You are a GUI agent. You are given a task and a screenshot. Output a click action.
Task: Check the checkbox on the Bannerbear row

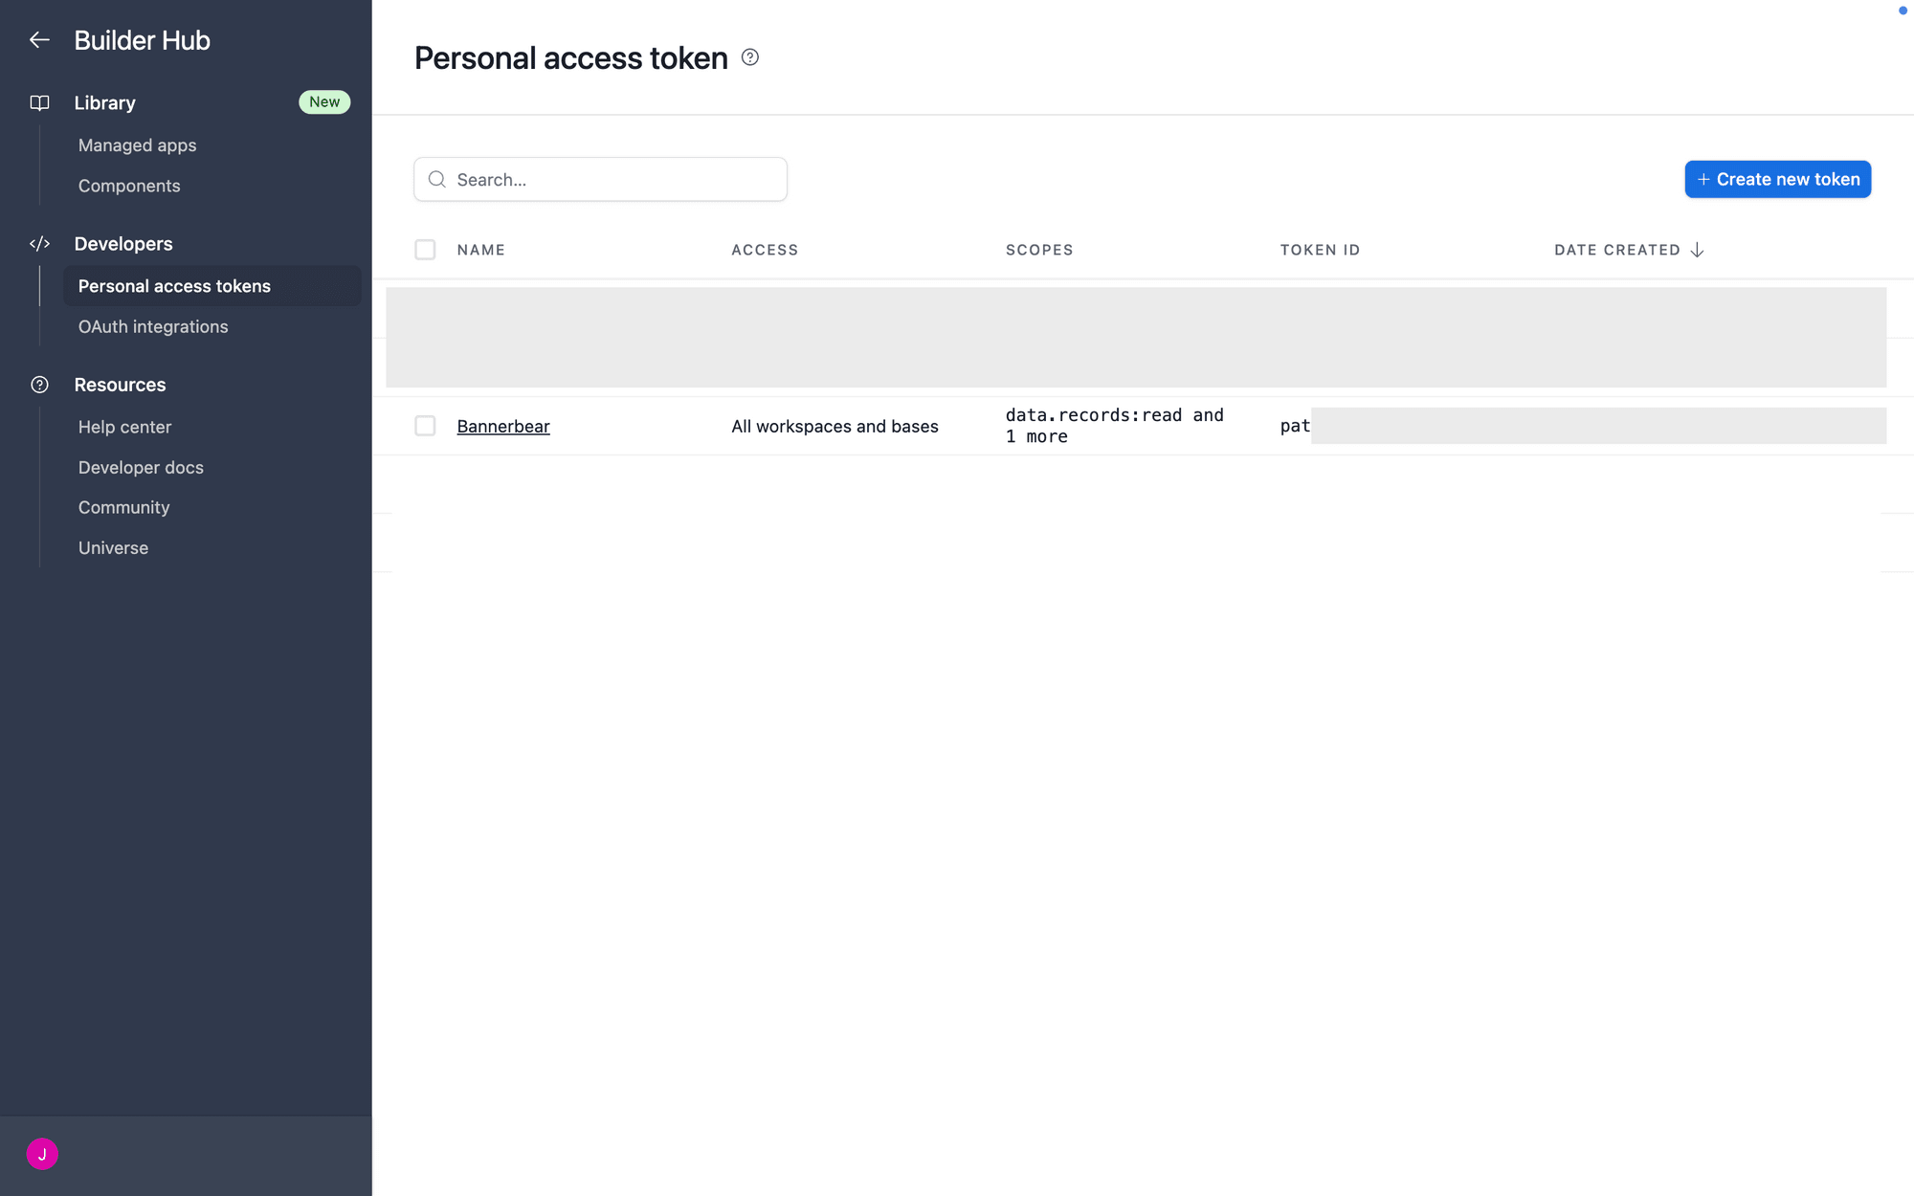[x=425, y=426]
